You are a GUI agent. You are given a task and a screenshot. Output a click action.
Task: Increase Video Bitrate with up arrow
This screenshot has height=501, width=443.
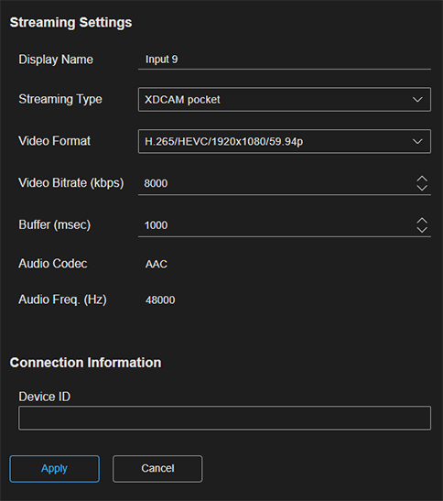pos(422,179)
